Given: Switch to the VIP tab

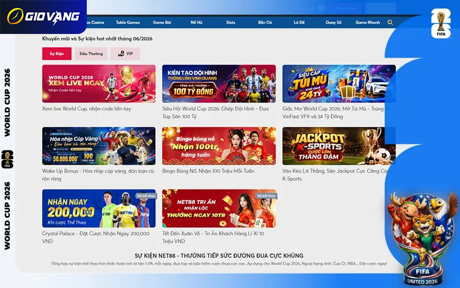Looking at the screenshot, I should point(125,54).
